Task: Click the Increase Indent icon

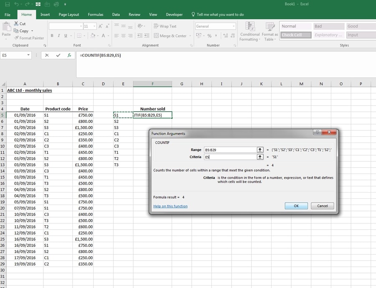Action: click(x=147, y=36)
